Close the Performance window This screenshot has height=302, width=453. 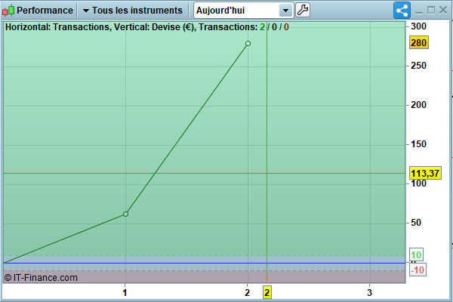443,11
